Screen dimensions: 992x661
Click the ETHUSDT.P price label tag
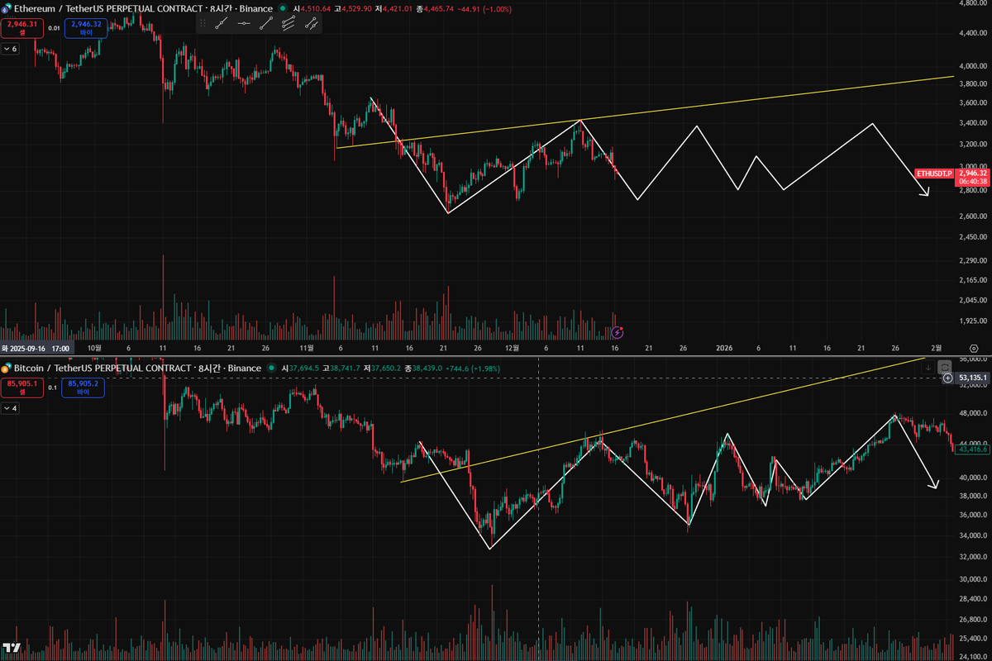pos(934,174)
